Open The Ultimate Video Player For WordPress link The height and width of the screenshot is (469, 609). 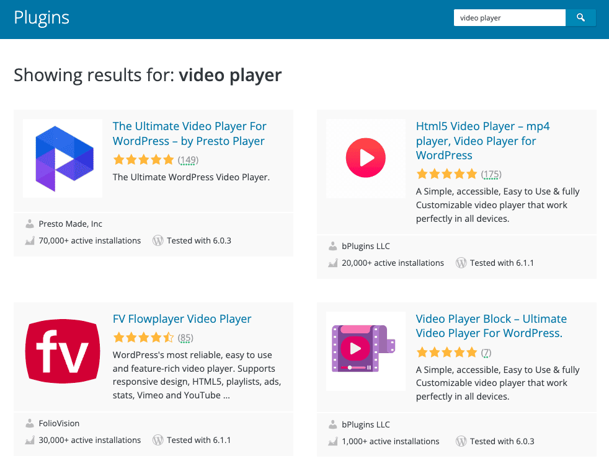tap(189, 134)
